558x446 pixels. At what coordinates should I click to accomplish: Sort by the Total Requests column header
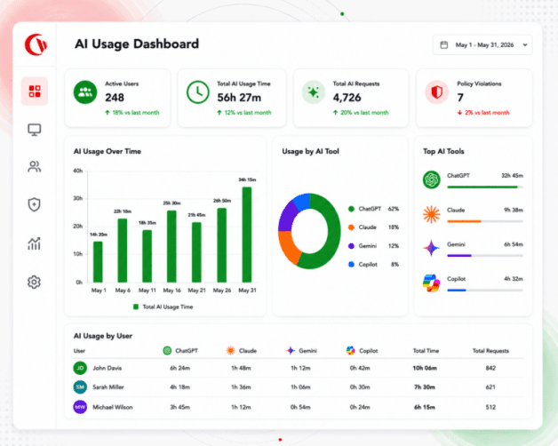490,351
